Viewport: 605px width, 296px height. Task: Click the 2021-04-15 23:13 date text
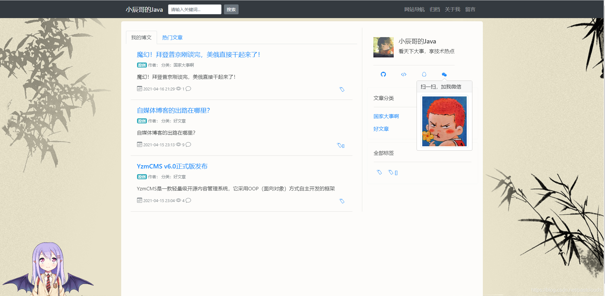[x=159, y=145]
